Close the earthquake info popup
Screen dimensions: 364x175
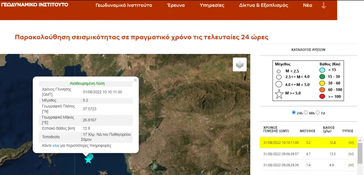135,80
